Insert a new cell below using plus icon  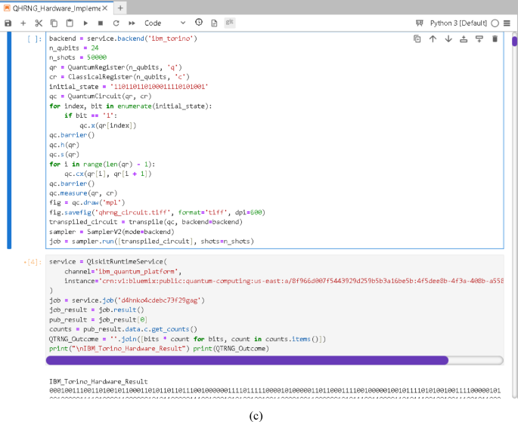coord(23,23)
